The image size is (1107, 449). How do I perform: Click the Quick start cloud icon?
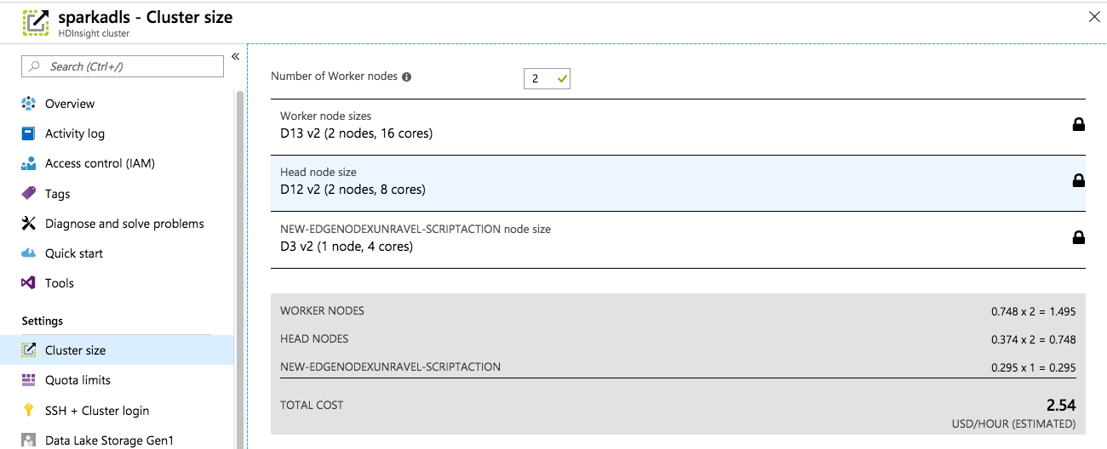coord(29,253)
